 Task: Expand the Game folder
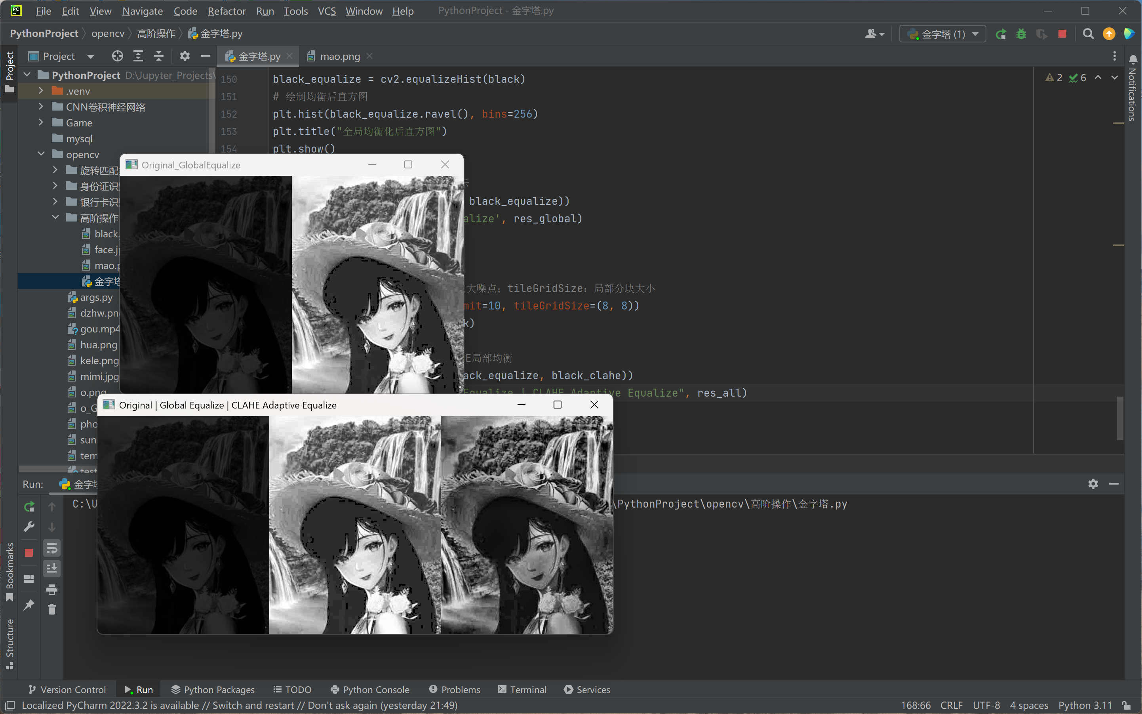point(41,122)
